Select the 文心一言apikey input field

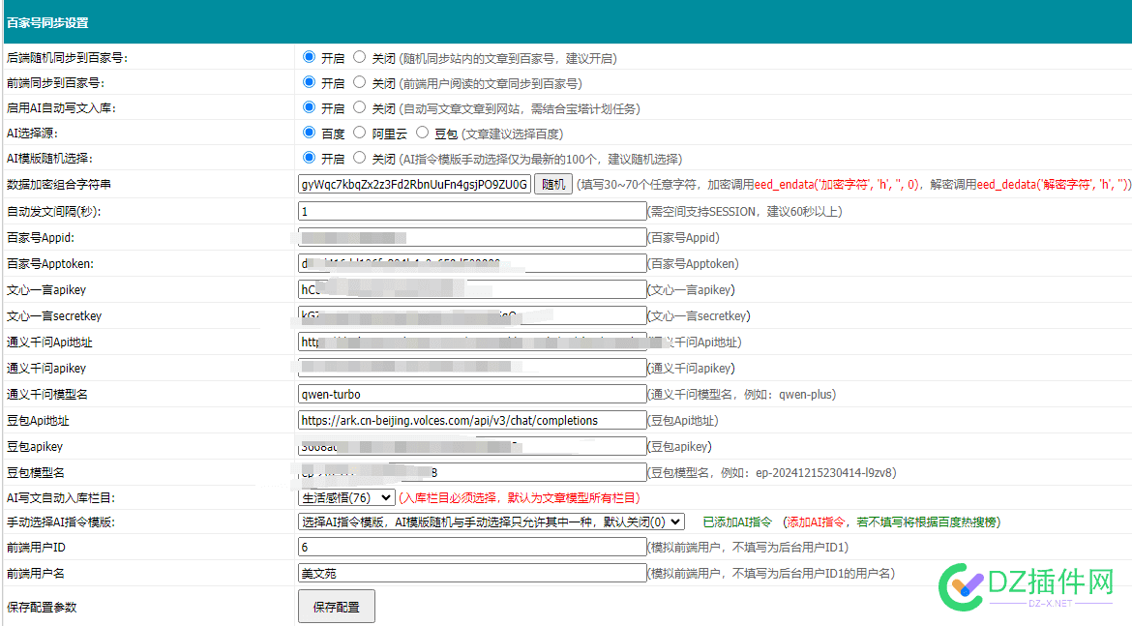pyautogui.click(x=472, y=289)
